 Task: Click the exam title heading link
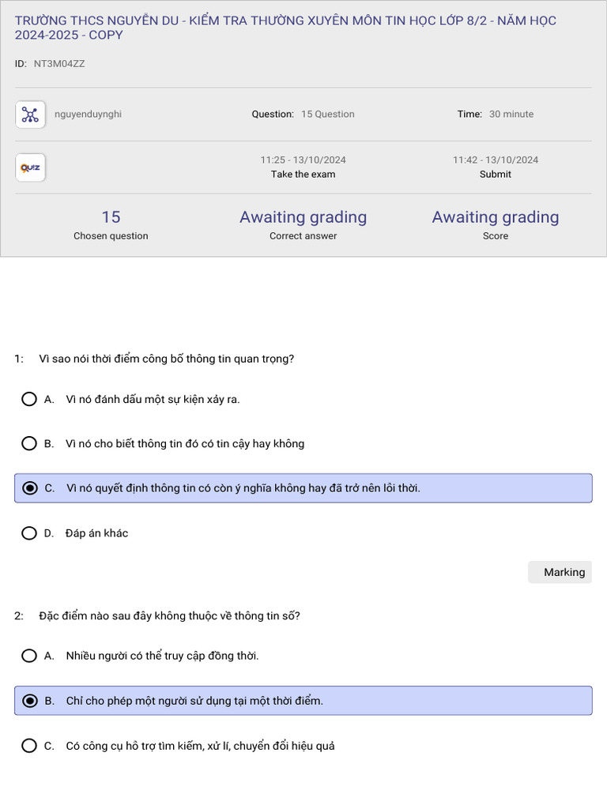285,28
